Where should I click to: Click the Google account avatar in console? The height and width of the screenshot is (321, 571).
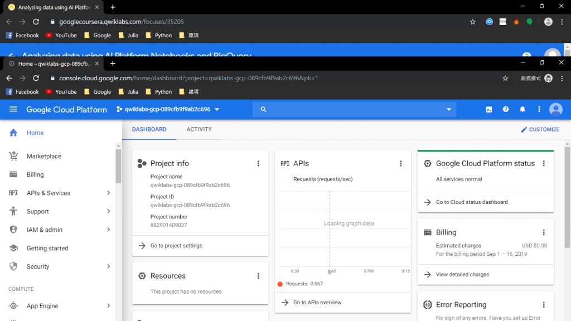coord(556,109)
